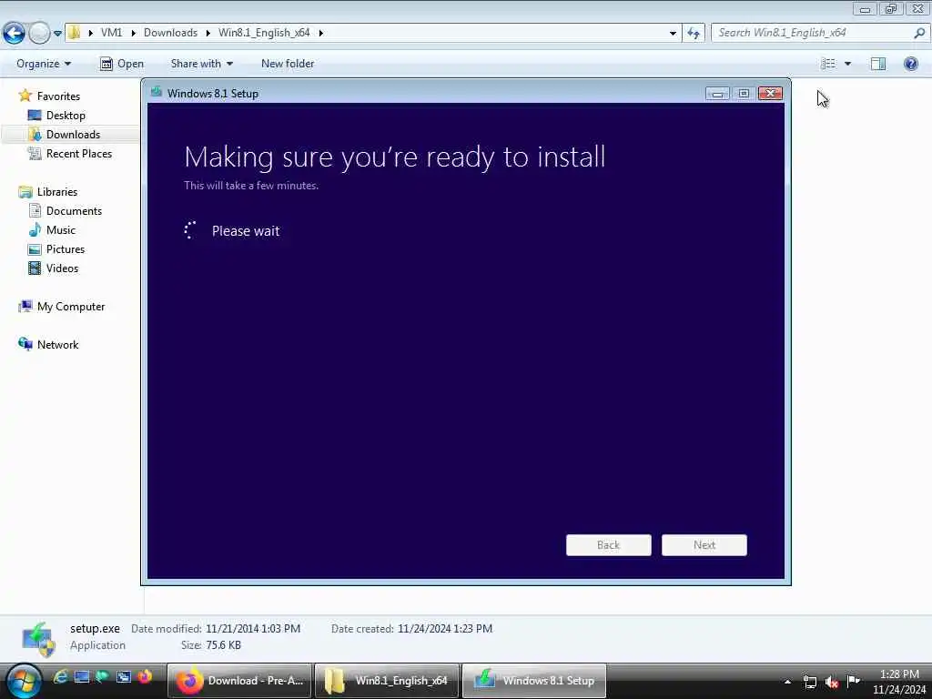Viewport: 932px width, 699px height.
Task: Switch to Firefox Download taskbar button
Action: tap(239, 681)
